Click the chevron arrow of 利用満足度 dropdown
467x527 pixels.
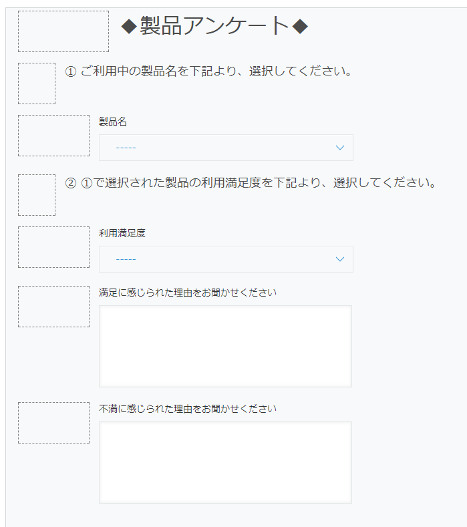[x=340, y=259]
